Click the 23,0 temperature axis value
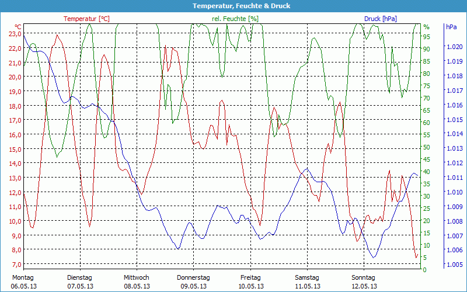The image size is (467, 292). pyautogui.click(x=16, y=34)
